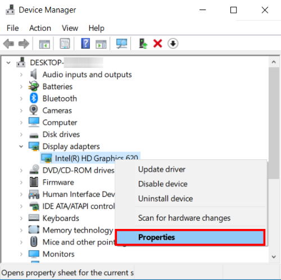
Task: Click the Properties sheet toolbar icon
Action: point(65,44)
